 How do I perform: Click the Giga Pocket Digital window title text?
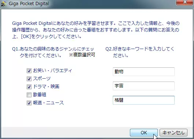tap(29, 4)
